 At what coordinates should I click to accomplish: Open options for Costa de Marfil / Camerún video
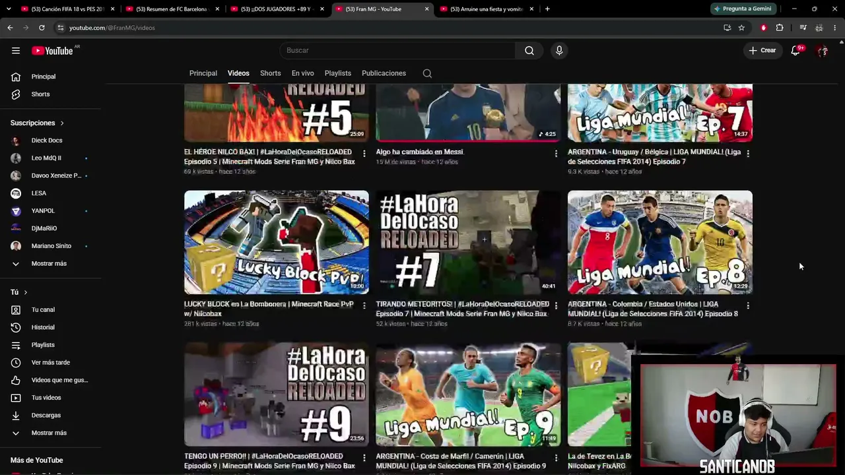coord(556,457)
